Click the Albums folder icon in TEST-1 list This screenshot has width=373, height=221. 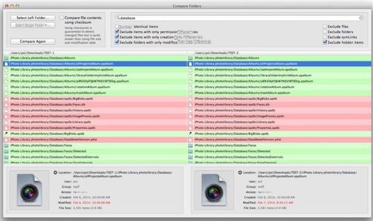(x=6, y=58)
